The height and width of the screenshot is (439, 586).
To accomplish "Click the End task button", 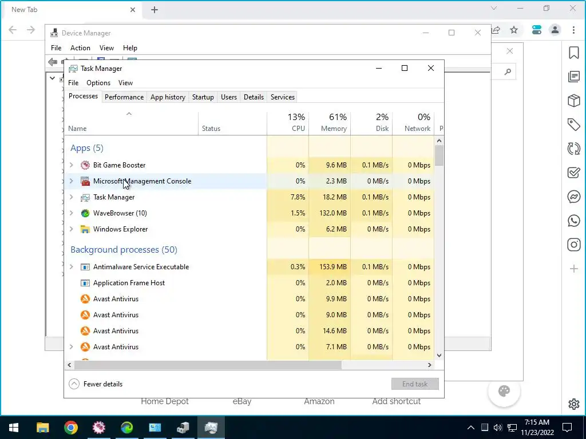I will tap(415, 384).
